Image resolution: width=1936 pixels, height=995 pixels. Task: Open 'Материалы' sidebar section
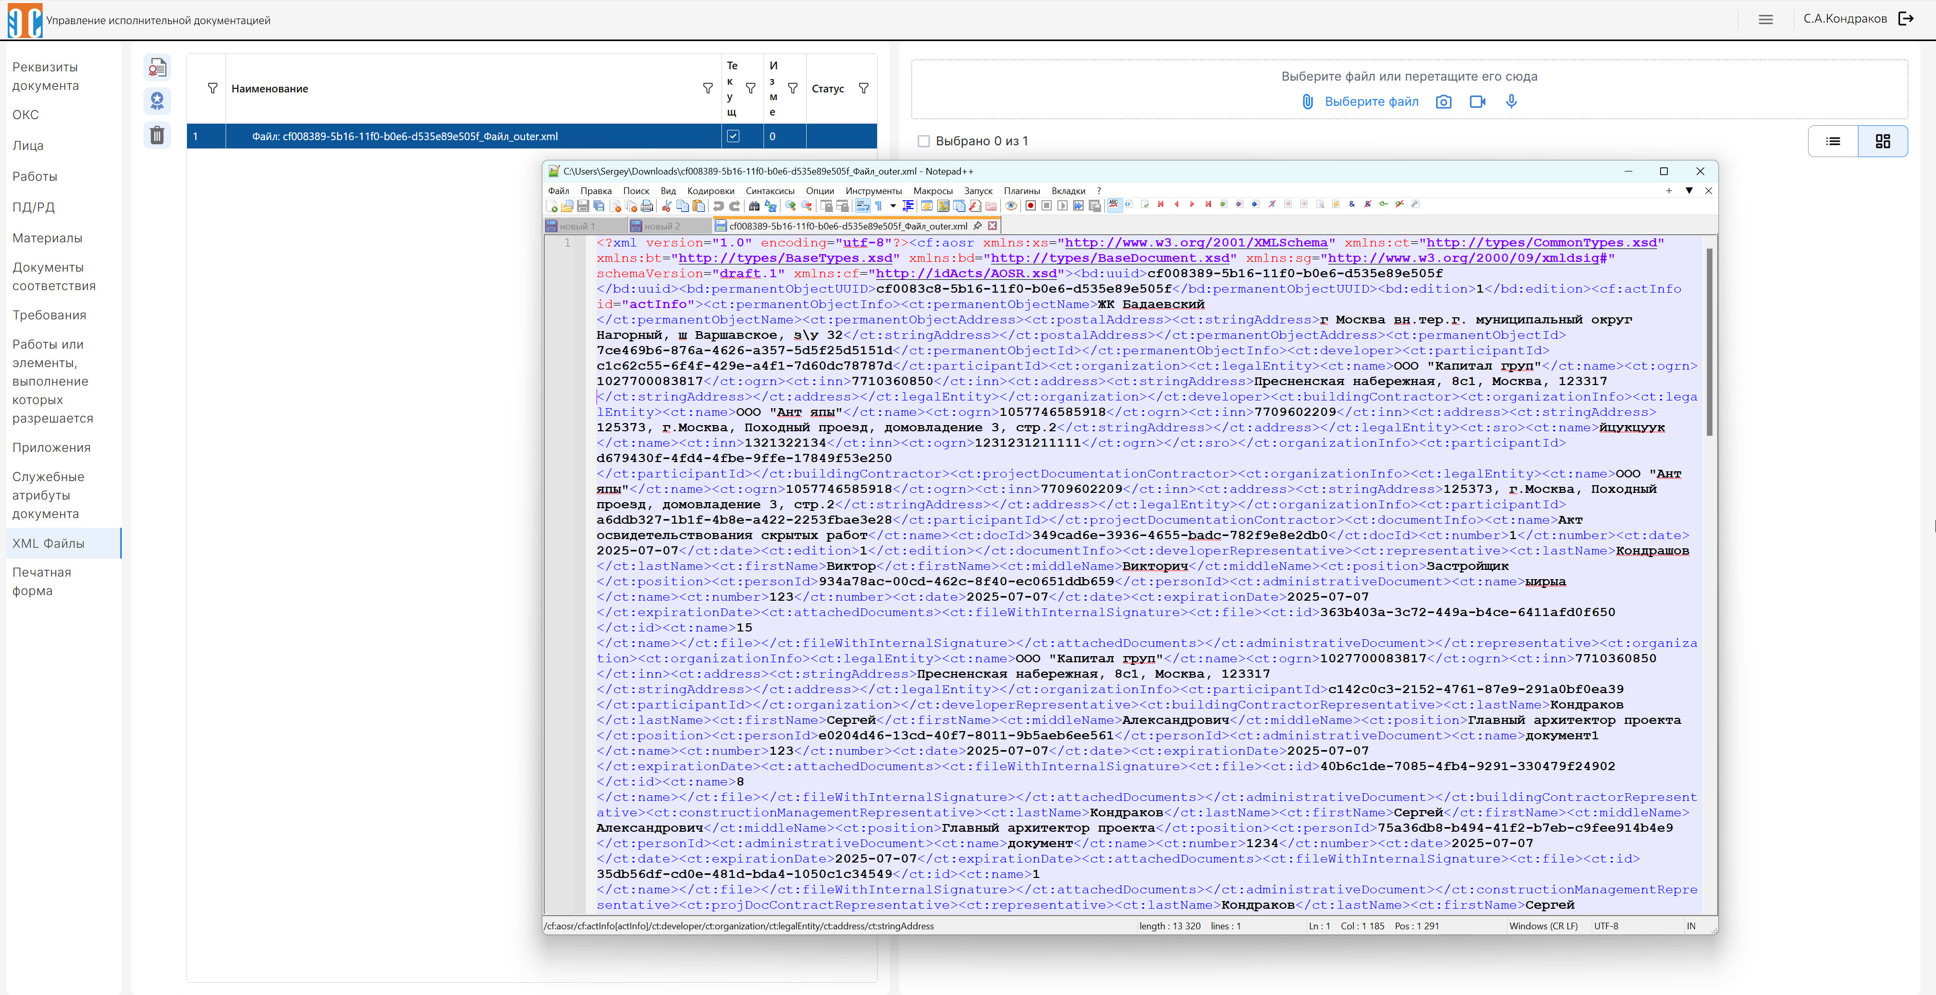47,238
